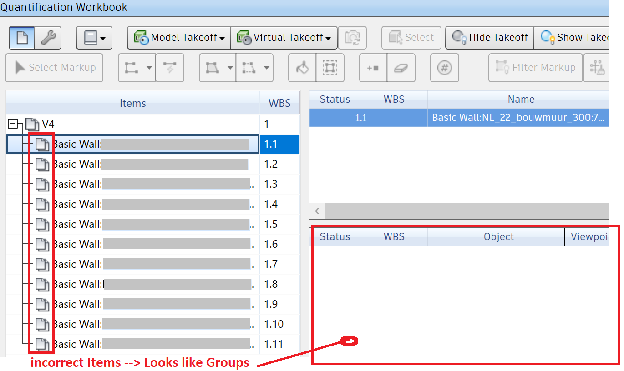Click the counter (#) markup tool

point(445,67)
